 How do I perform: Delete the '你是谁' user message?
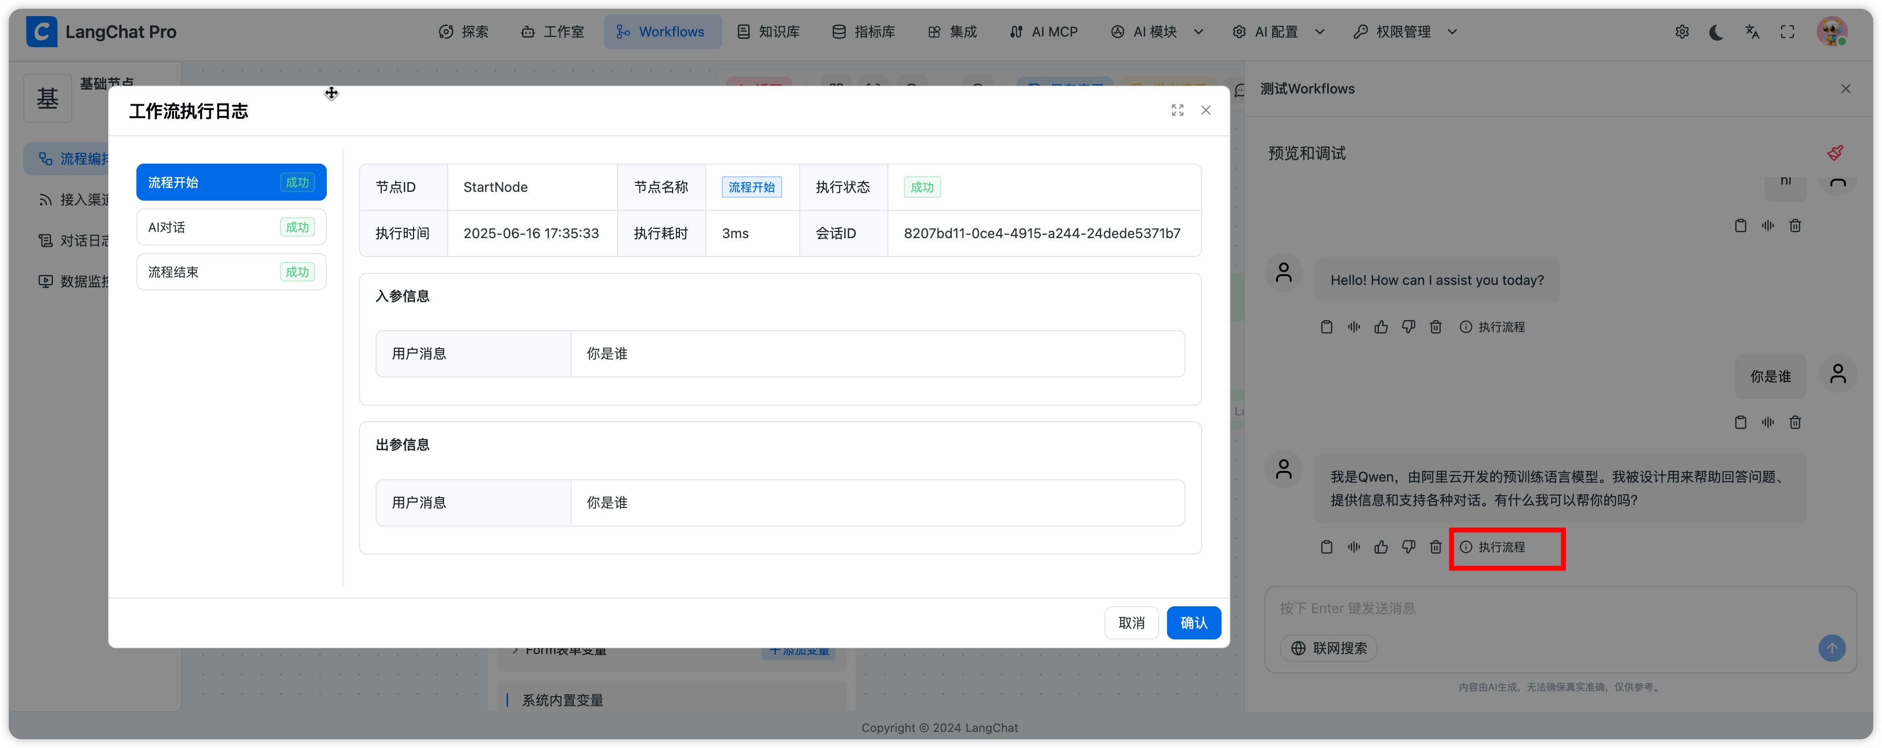click(x=1795, y=422)
